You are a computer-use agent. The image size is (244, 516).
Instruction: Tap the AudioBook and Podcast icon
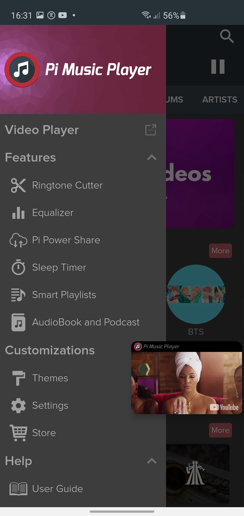coord(18,322)
